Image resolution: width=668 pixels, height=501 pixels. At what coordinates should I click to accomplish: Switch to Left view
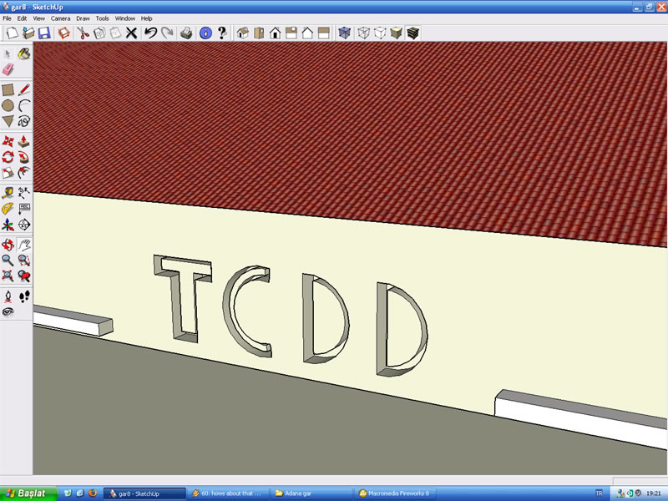(324, 33)
